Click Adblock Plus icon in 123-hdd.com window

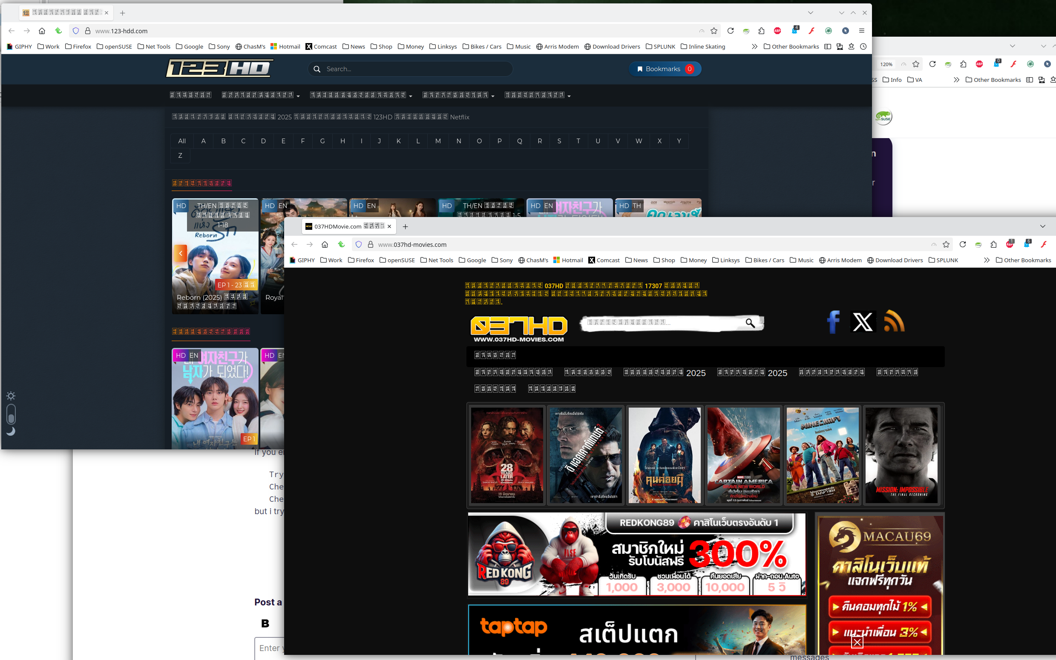(777, 31)
